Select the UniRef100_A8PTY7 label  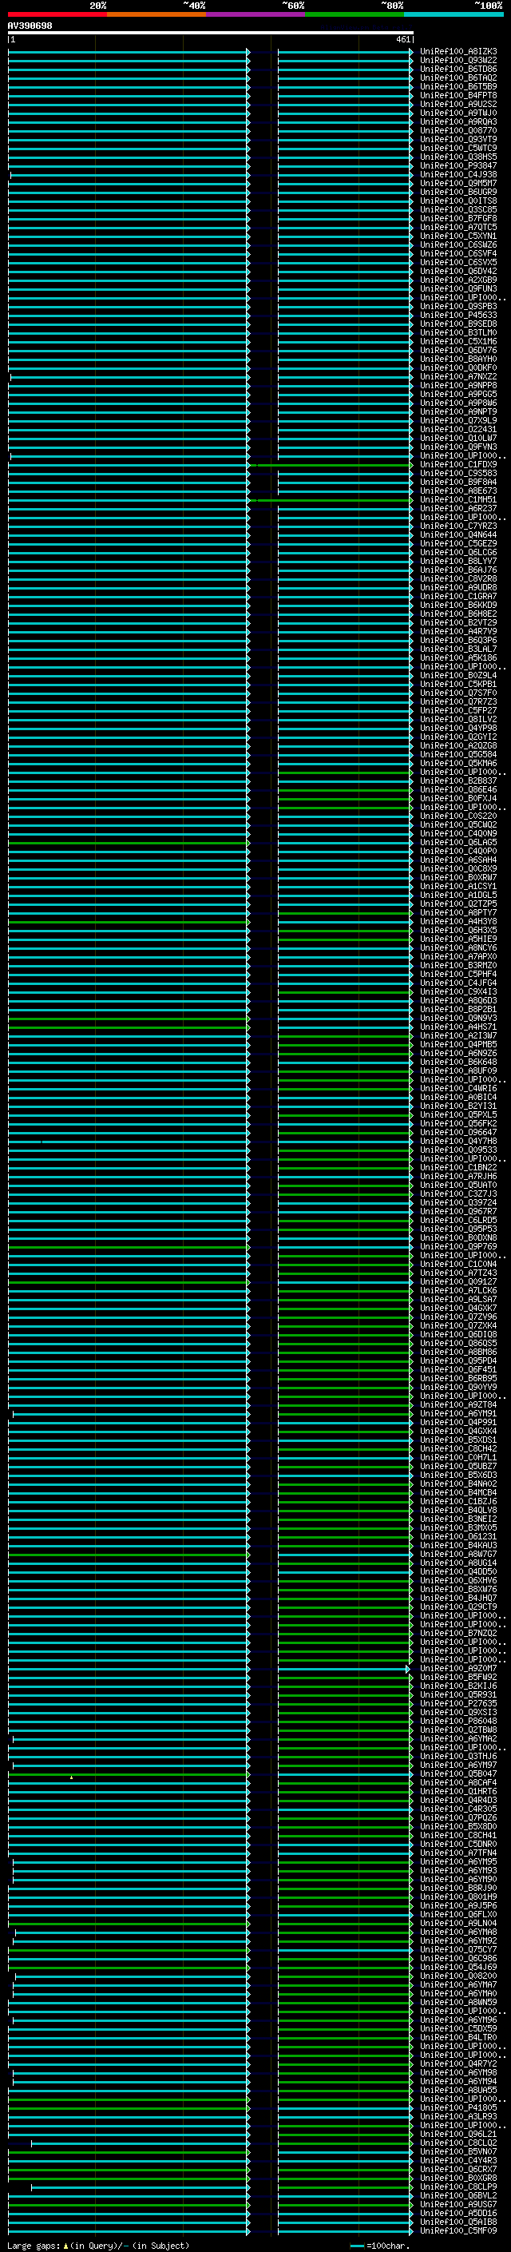pos(458,912)
